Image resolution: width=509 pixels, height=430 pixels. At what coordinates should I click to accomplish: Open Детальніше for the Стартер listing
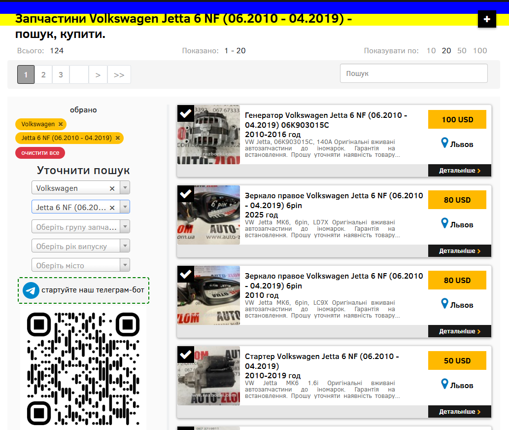coord(460,412)
